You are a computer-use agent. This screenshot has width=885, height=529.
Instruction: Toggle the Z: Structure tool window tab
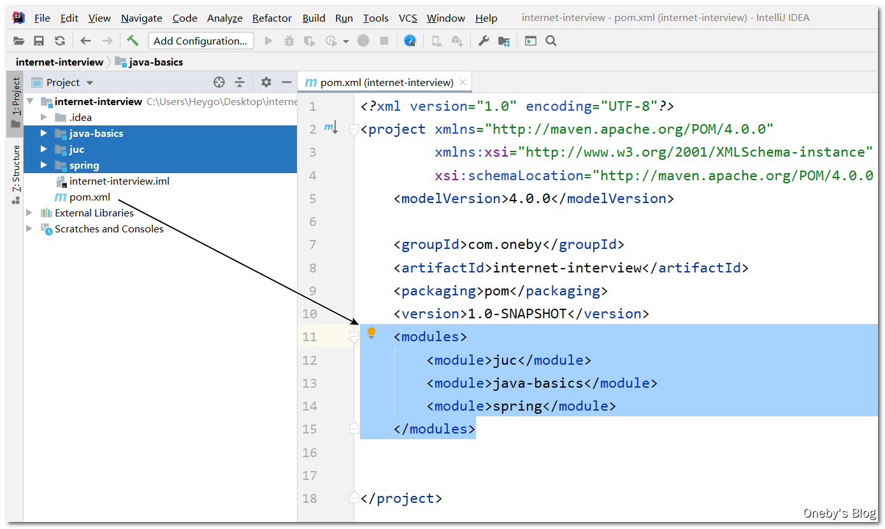pyautogui.click(x=15, y=174)
